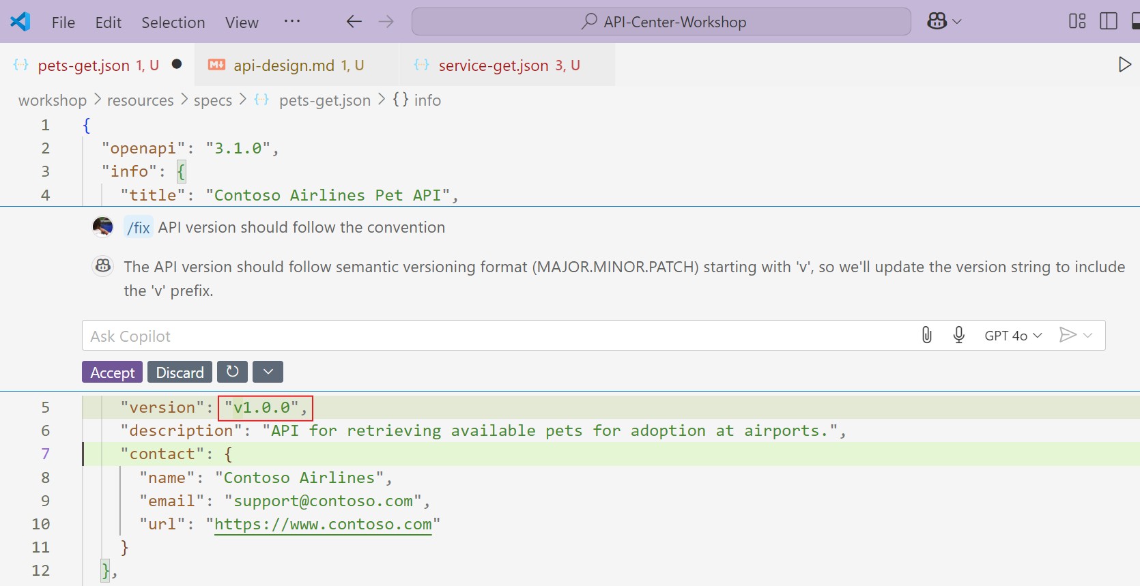Image resolution: width=1140 pixels, height=586 pixels.
Task: Click the "info" key on line 3
Action: pyautogui.click(x=130, y=171)
